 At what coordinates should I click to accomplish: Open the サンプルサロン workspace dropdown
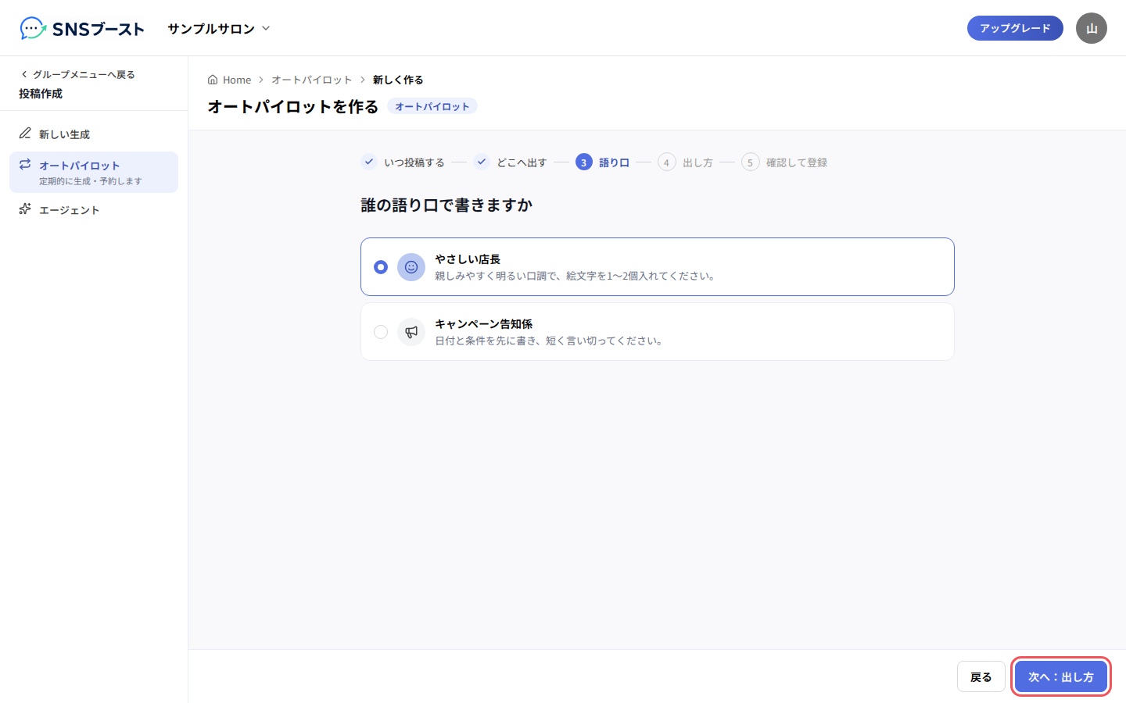[219, 28]
